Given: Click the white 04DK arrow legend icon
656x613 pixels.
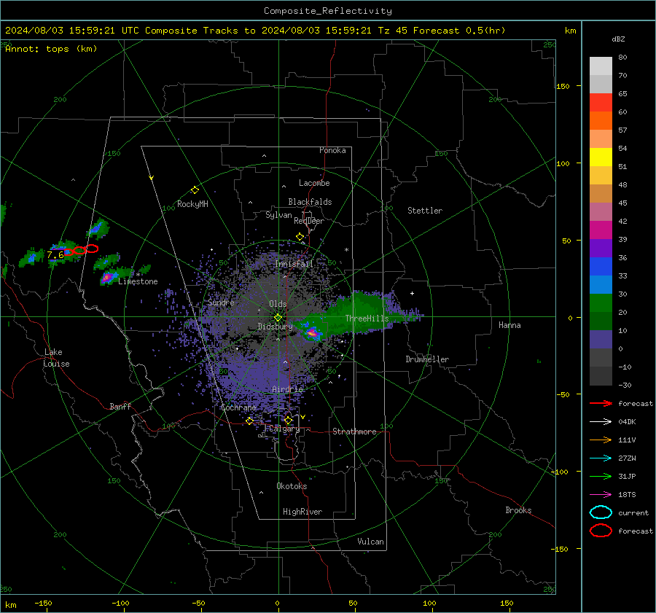Looking at the screenshot, I should tap(601, 422).
